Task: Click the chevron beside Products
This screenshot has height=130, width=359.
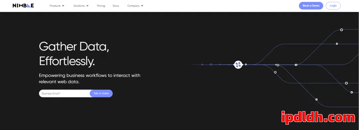Action: pos(63,6)
